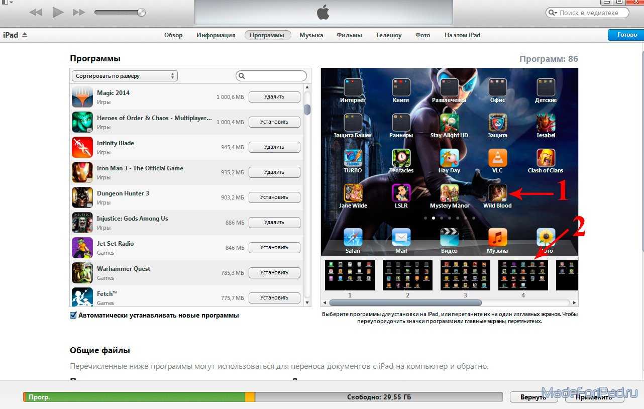Click the Видео dock icon
Screen dimensions: 644x409
(449, 237)
